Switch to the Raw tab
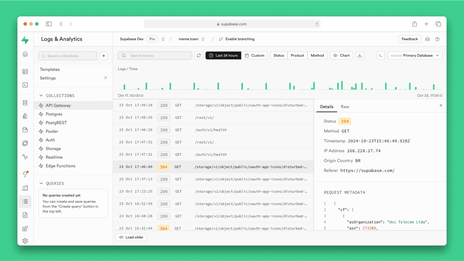 [x=345, y=107]
